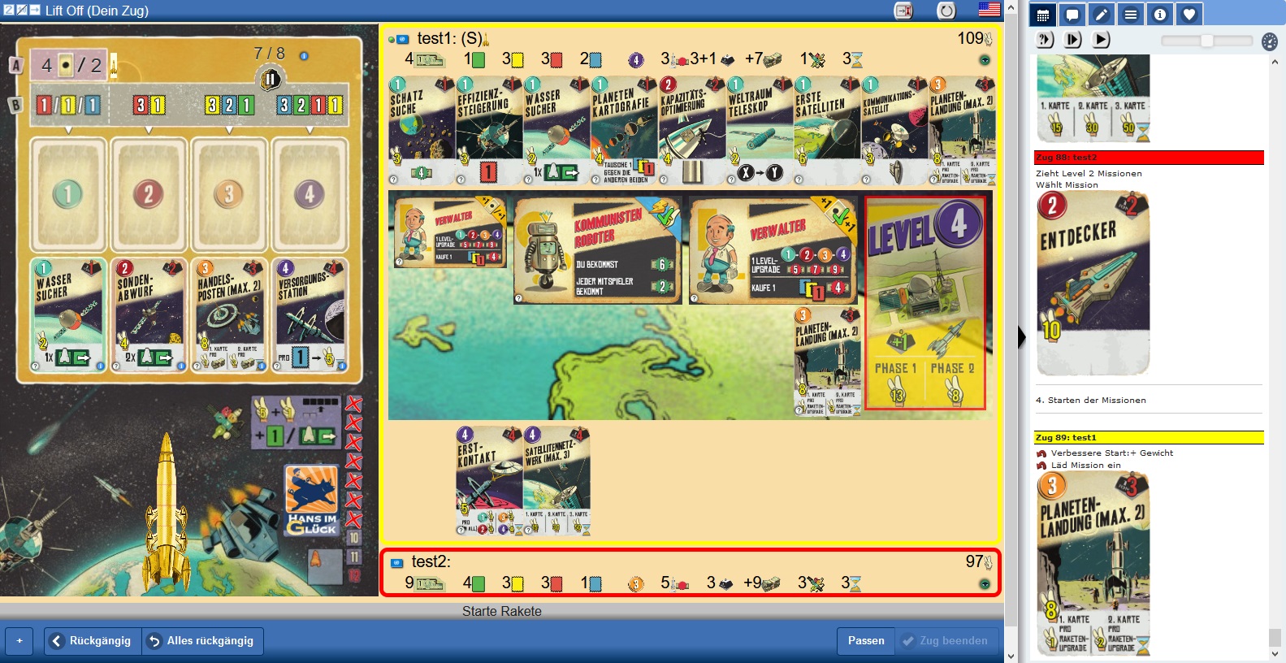Screen dimensions: 1286x663
Task: Click the replay speed slider handle
Action: click(x=1207, y=41)
